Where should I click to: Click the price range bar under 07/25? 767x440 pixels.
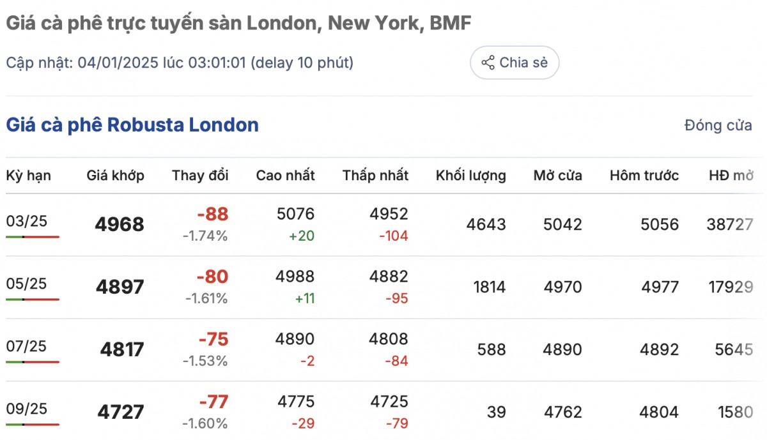[x=33, y=362]
